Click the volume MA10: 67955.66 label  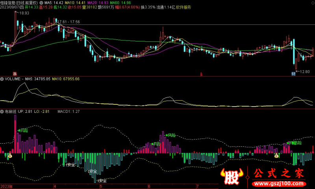66,79
